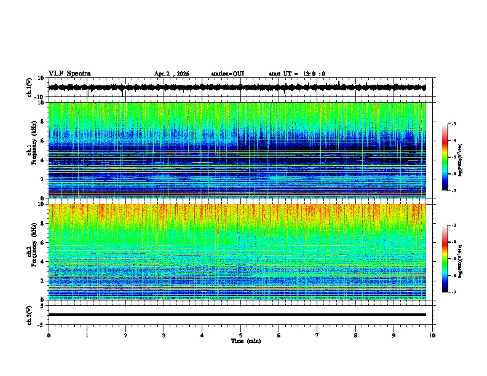Click the "9" tick label on time axis
The height and width of the screenshot is (376, 487).
click(394, 335)
